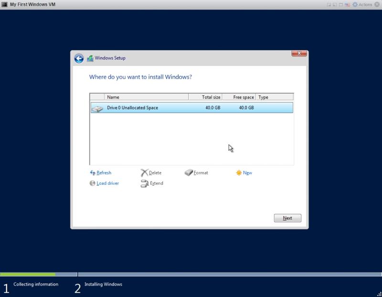Image resolution: width=382 pixels, height=297 pixels.
Task: Click the Extend partition option
Action: 152,183
